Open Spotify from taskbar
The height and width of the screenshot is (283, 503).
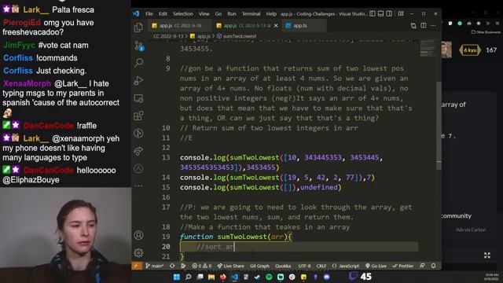coord(269,277)
